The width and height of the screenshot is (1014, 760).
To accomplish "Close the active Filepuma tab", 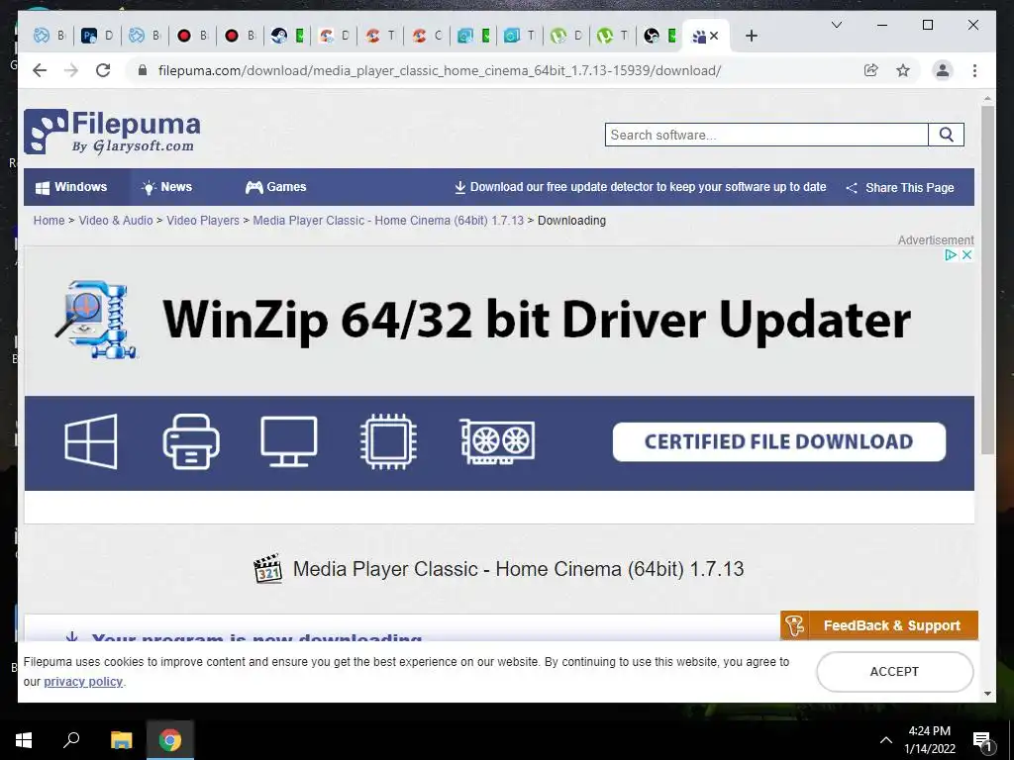I will point(714,37).
